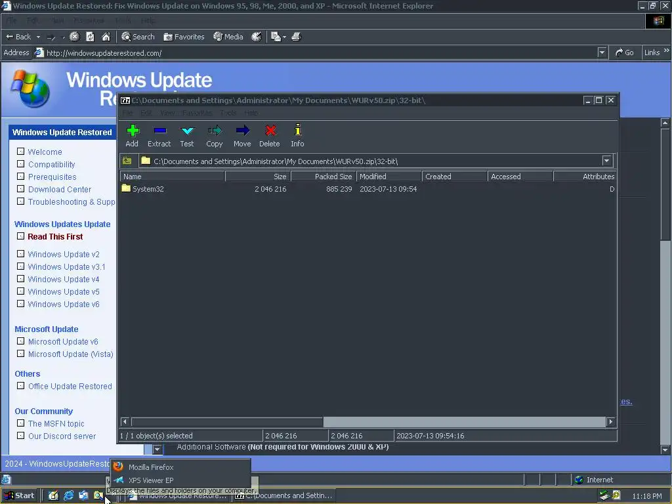672x504 pixels.
Task: Open Forward button history dropdown arrow
Action: coord(64,37)
